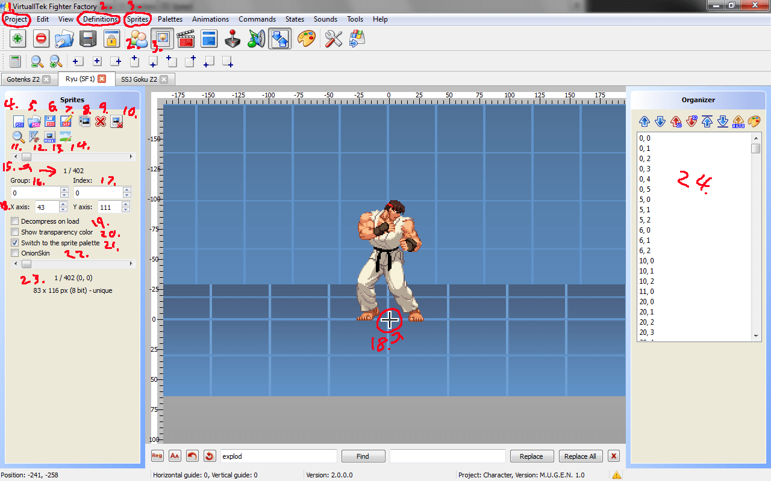Click the undo arrow beside search field
771x481 pixels.
(192, 456)
